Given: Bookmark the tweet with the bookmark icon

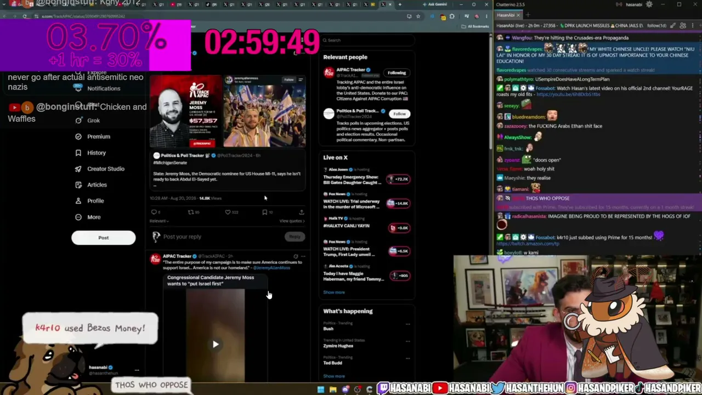Looking at the screenshot, I should point(266,212).
